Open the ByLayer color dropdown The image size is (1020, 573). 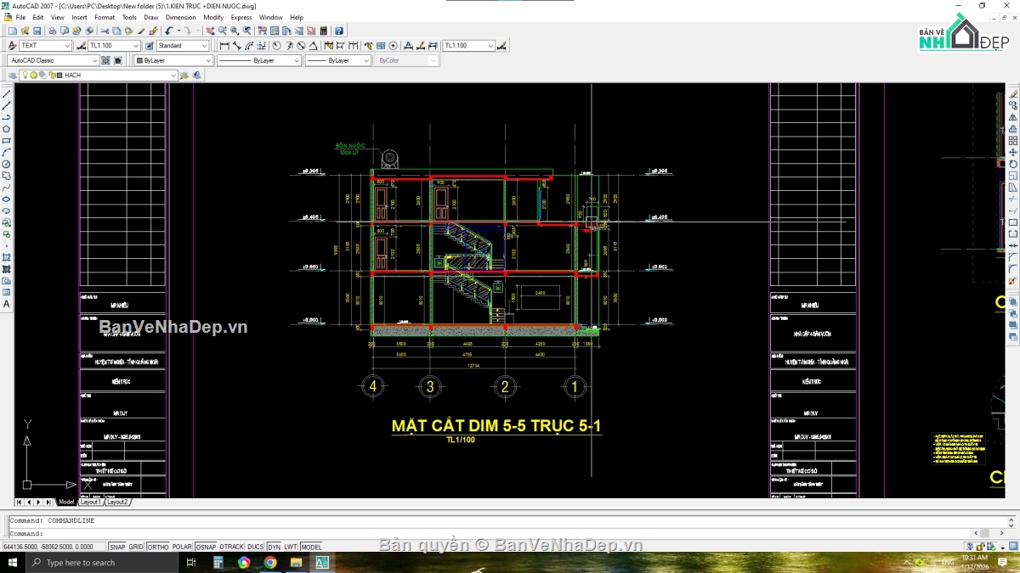173,60
